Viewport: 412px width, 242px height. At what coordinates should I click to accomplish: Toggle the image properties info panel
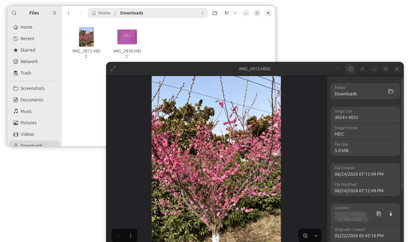coord(350,69)
